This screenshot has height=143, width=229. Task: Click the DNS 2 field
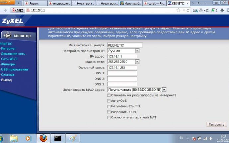[x=122, y=78]
